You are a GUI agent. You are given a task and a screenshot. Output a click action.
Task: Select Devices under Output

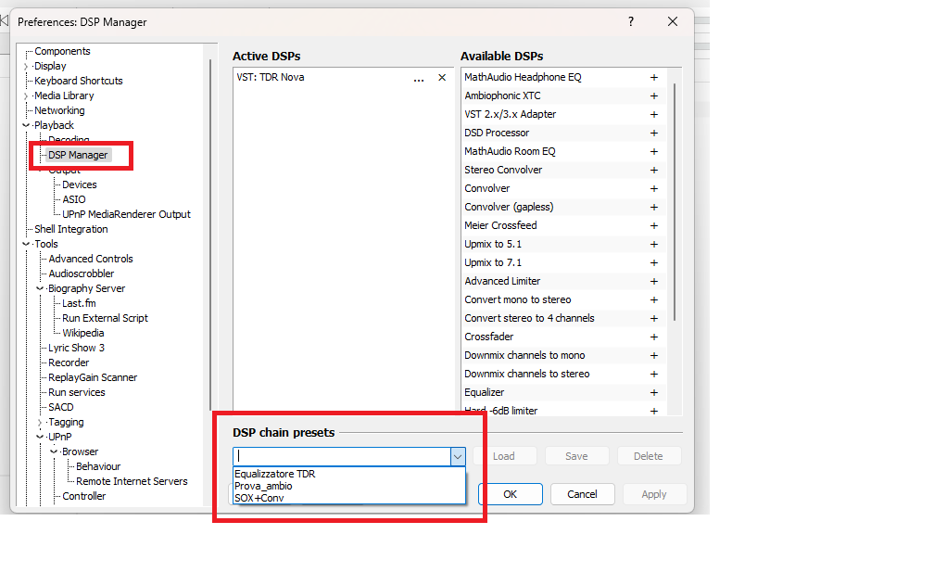point(80,184)
